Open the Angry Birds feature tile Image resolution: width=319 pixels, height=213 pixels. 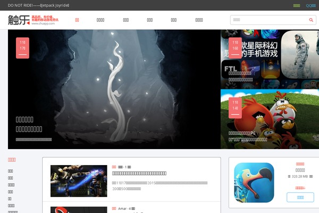click(x=270, y=119)
